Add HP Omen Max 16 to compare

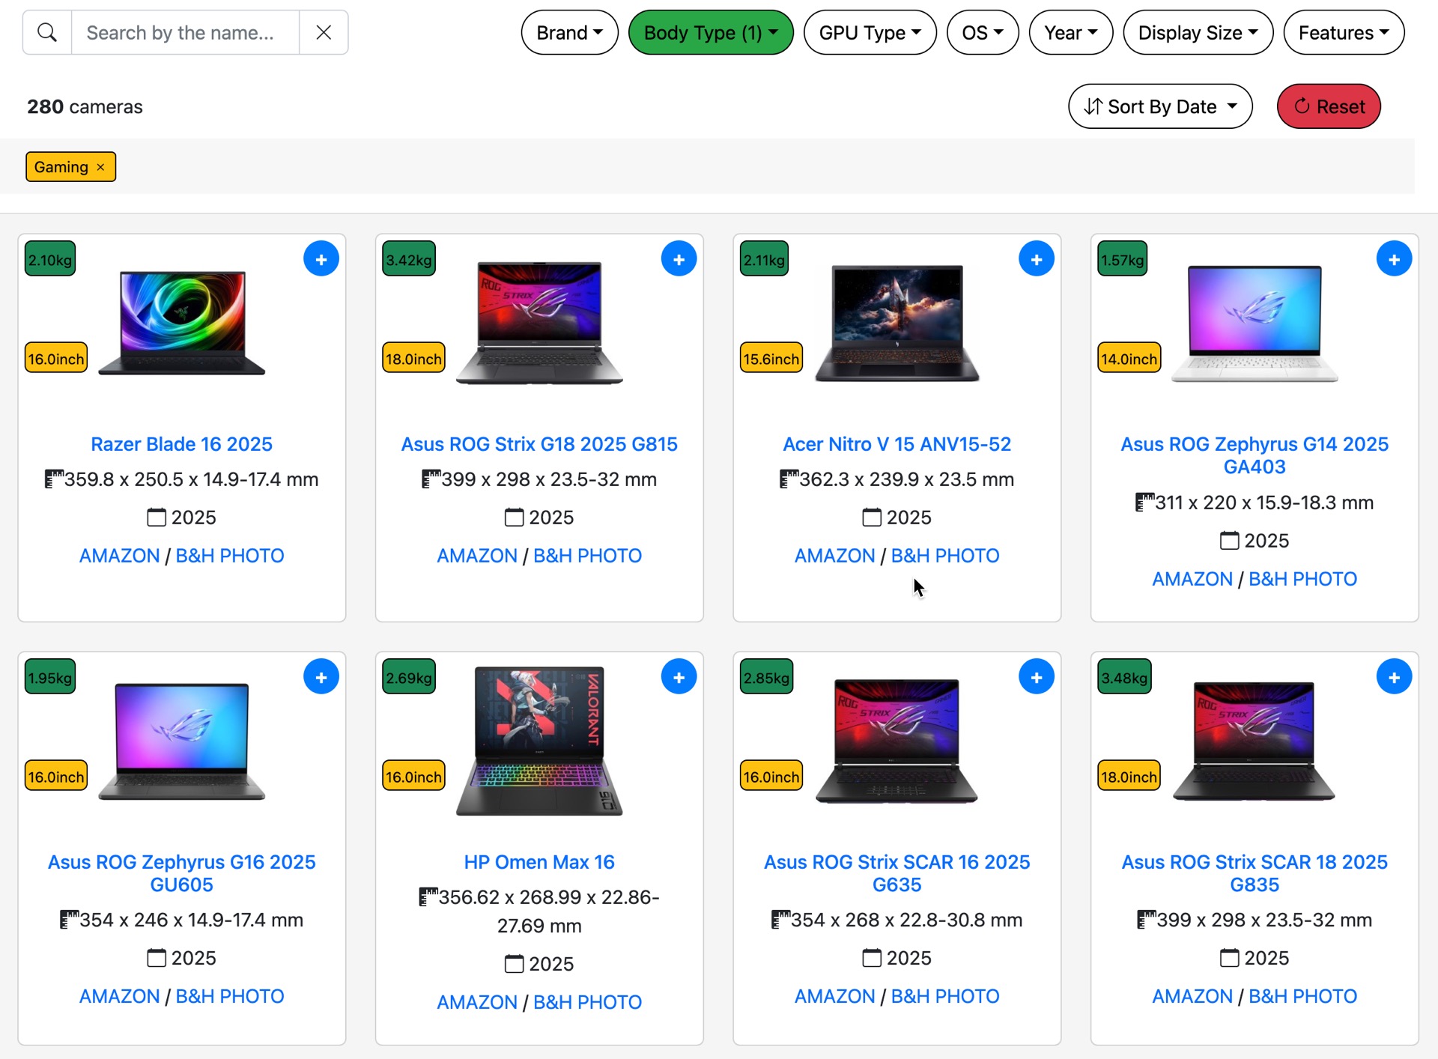tap(679, 677)
